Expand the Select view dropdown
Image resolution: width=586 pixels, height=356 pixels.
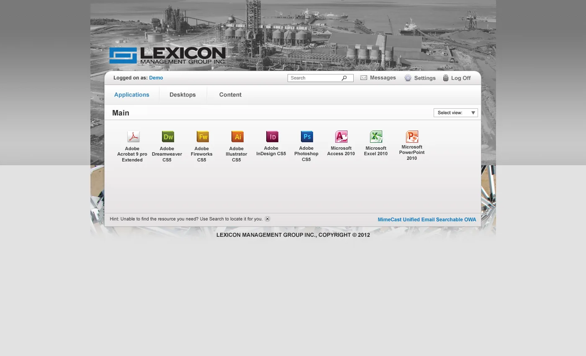click(456, 113)
